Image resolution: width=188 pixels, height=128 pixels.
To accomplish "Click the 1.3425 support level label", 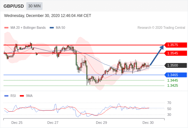I will [172, 86].
